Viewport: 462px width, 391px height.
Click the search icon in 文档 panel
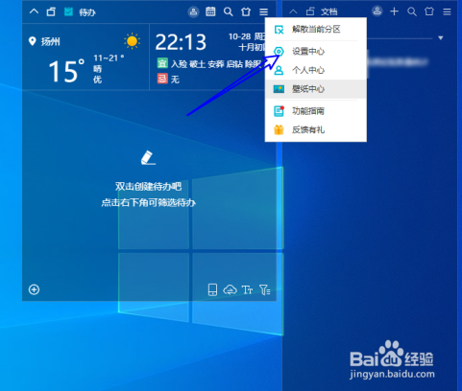point(412,11)
